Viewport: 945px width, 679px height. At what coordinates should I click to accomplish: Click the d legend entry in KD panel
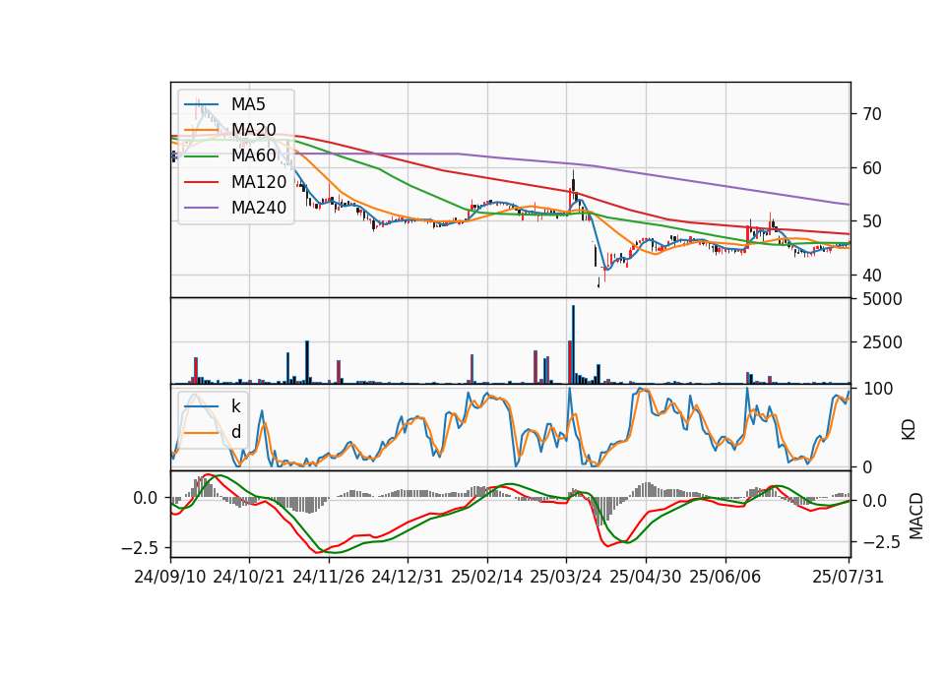tap(236, 431)
